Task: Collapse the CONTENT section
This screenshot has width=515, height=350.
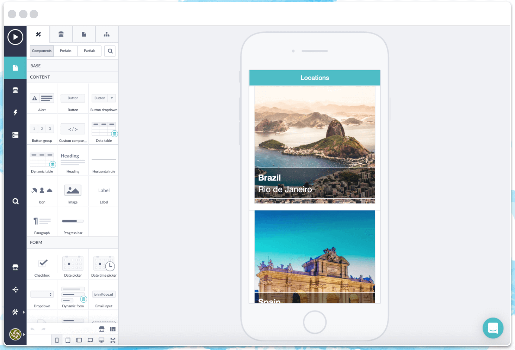Action: click(73, 77)
